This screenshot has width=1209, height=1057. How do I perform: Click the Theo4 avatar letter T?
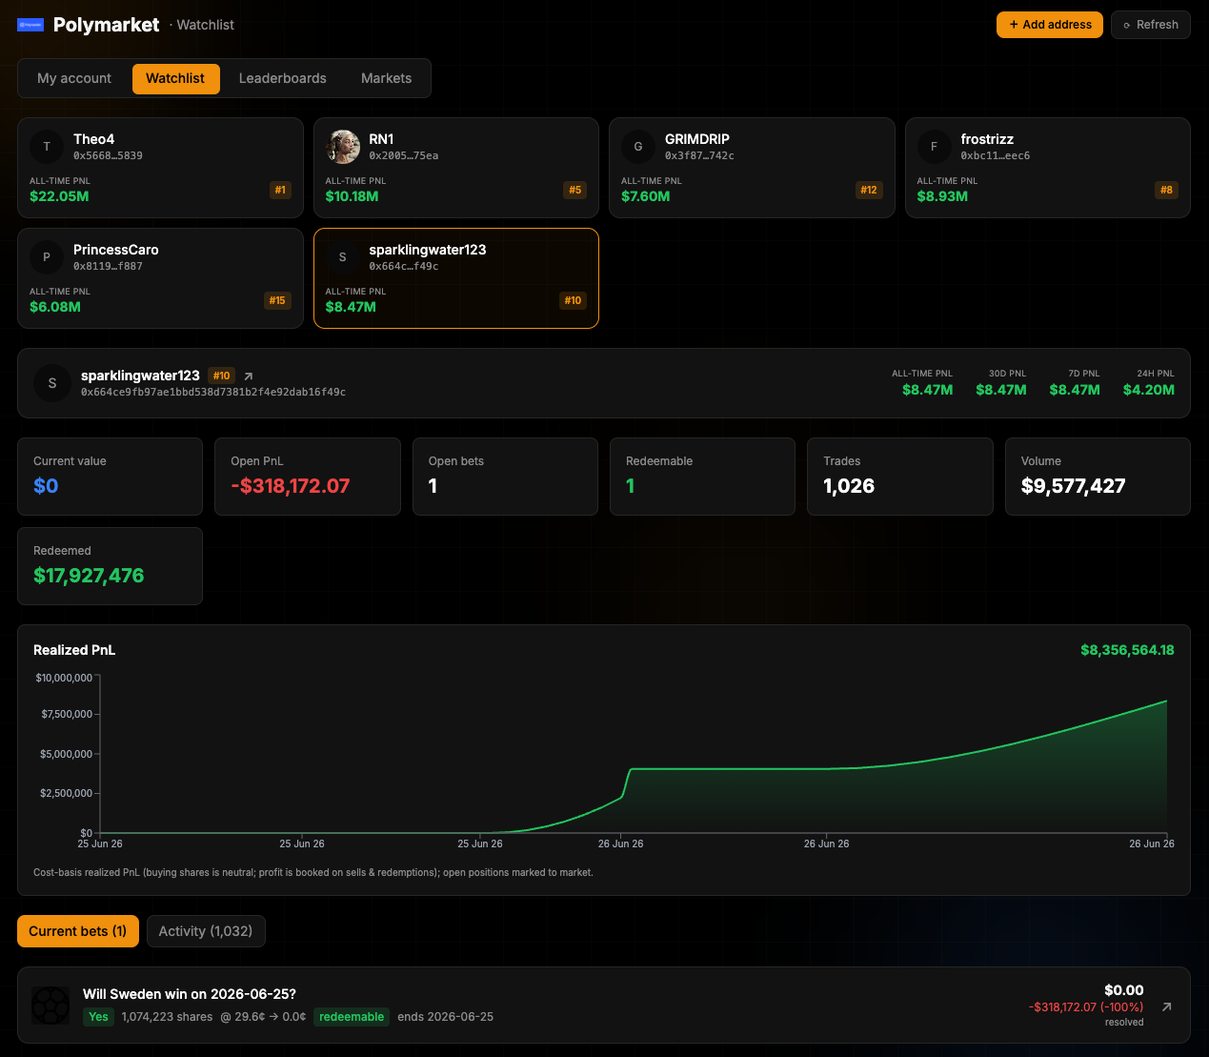tap(47, 147)
